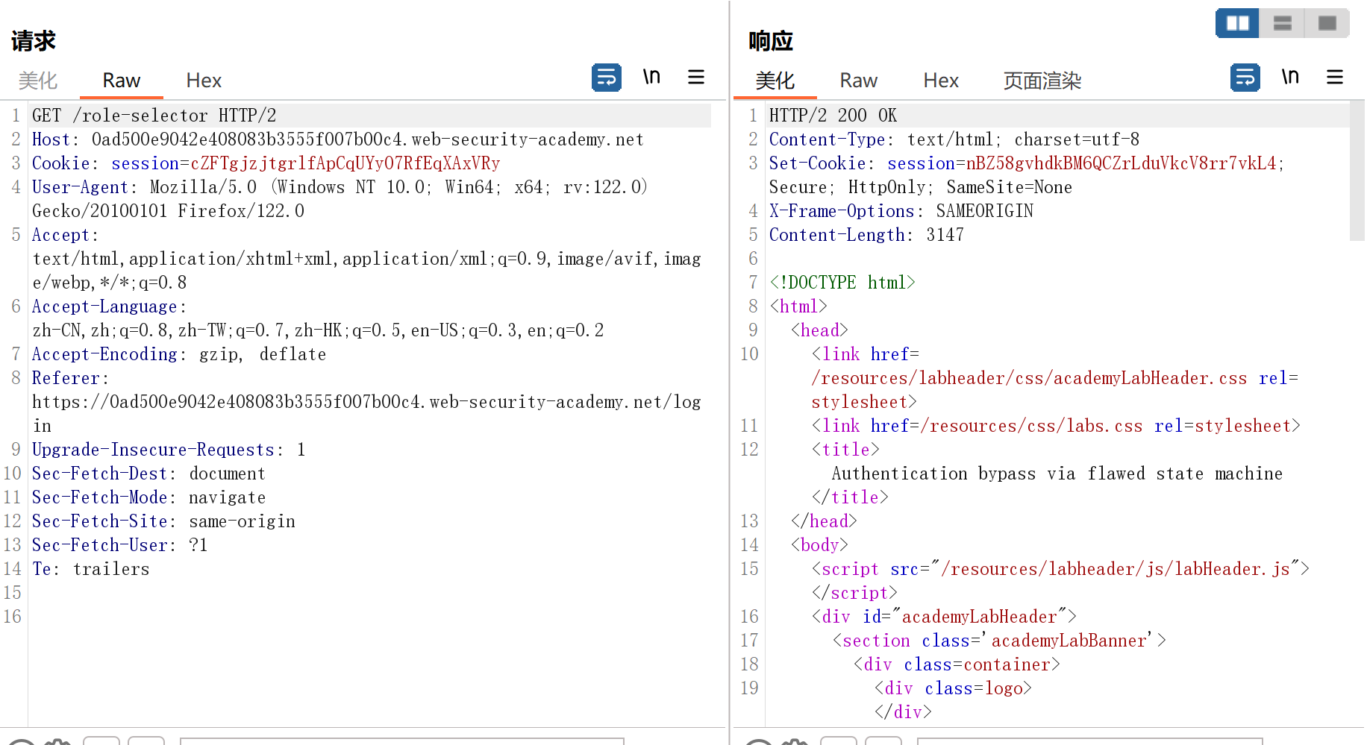Viewport: 1367px width, 745px height.
Task: Switch to the response Hex tab
Action: click(x=941, y=81)
